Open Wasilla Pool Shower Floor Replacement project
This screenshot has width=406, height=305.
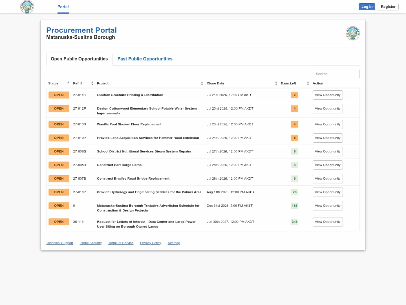(129, 124)
